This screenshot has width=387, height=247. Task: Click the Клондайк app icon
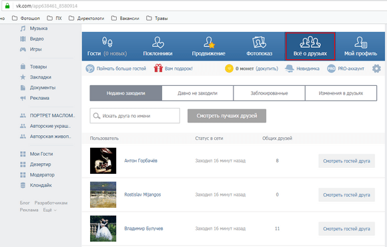23,185
